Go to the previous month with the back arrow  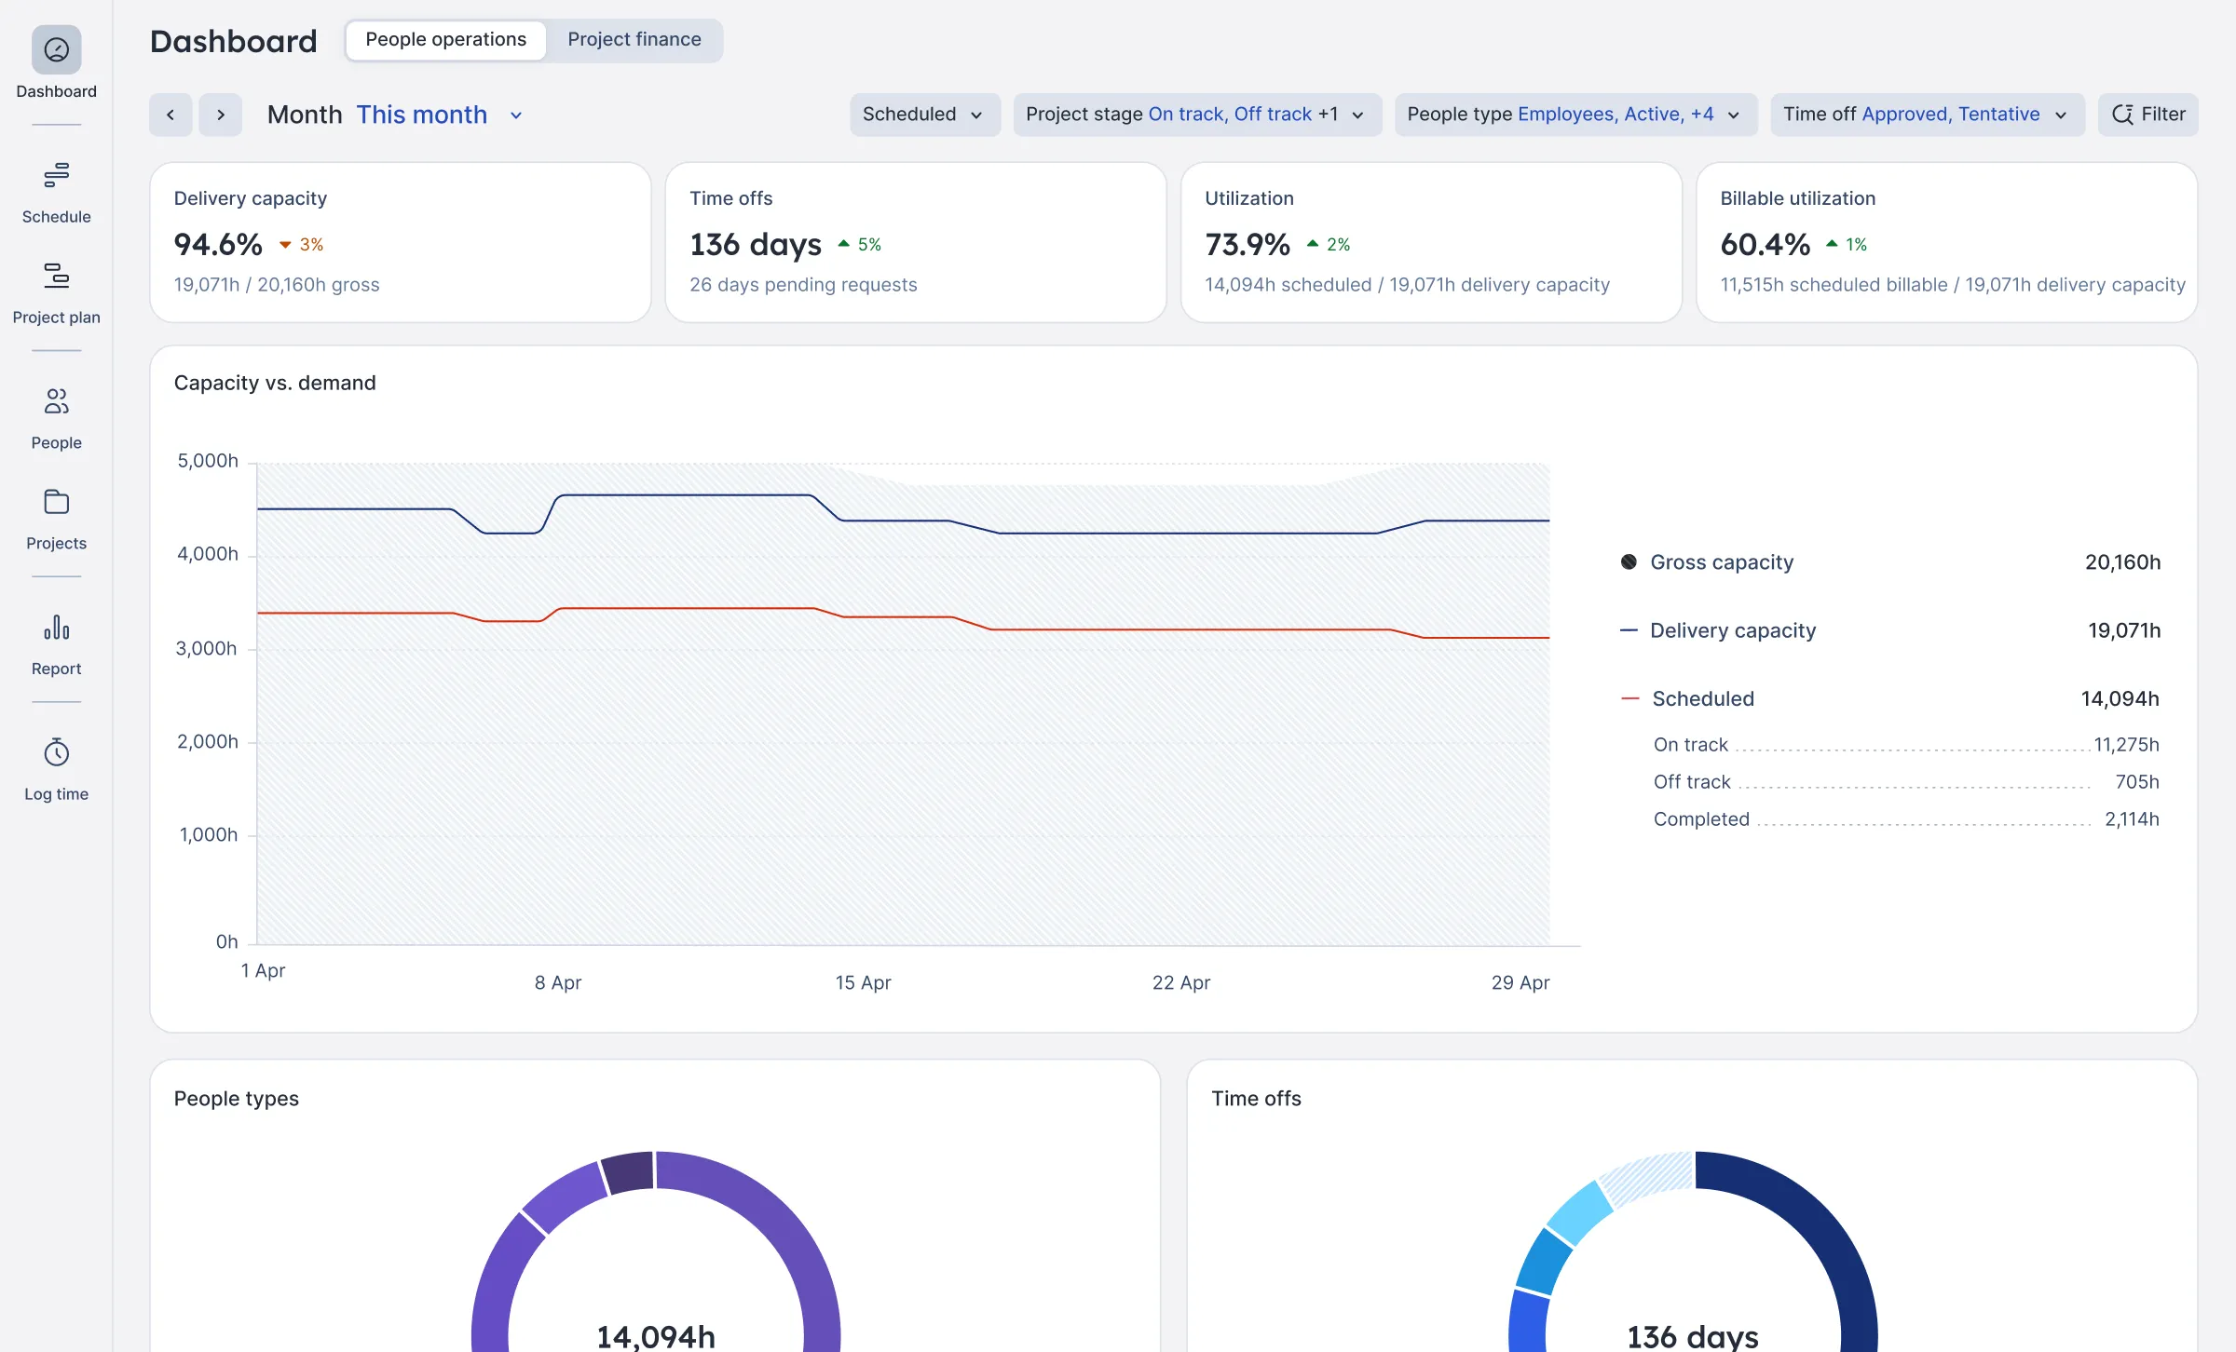coord(170,114)
